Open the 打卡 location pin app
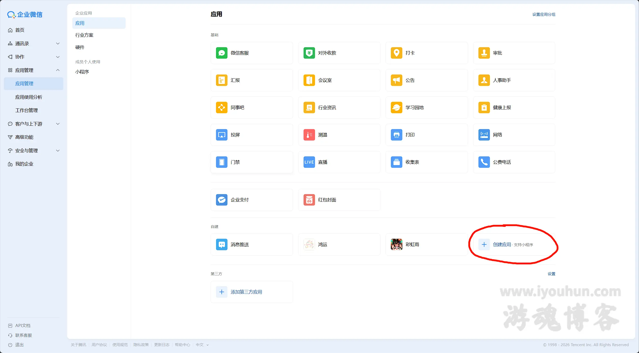 click(396, 53)
